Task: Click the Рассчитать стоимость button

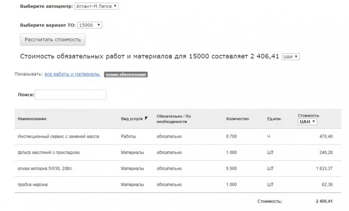Action: coord(53,40)
